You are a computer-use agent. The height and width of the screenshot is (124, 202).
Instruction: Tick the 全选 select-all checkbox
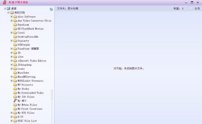tap(191, 9)
